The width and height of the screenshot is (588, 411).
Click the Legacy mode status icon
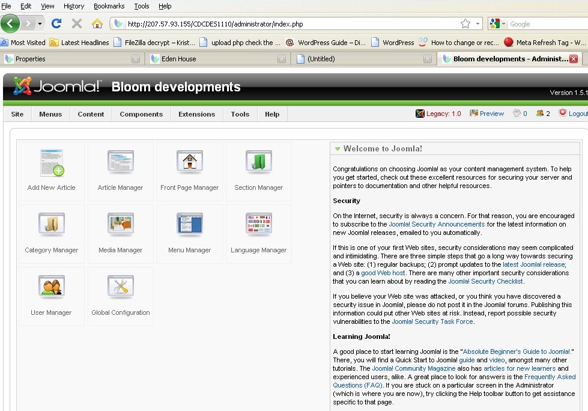[x=420, y=113]
